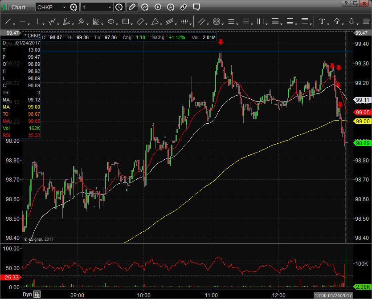Select the horizontal line drawing tool
Image resolution: width=372 pixels, height=299 pixels.
pyautogui.click(x=23, y=21)
